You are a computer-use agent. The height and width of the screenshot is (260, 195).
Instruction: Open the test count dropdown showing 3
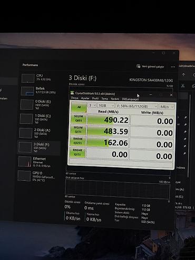[92, 105]
